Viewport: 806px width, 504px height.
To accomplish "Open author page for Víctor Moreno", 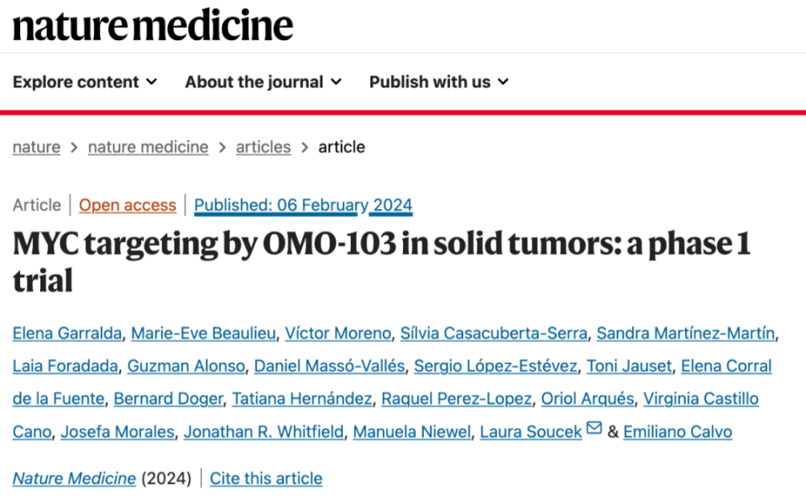I will (x=338, y=333).
